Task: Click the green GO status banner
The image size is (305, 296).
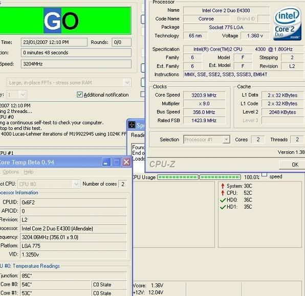Action: (66, 20)
